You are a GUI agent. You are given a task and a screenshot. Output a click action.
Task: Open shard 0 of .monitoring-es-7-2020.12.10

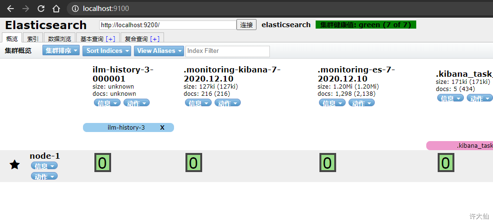328,163
